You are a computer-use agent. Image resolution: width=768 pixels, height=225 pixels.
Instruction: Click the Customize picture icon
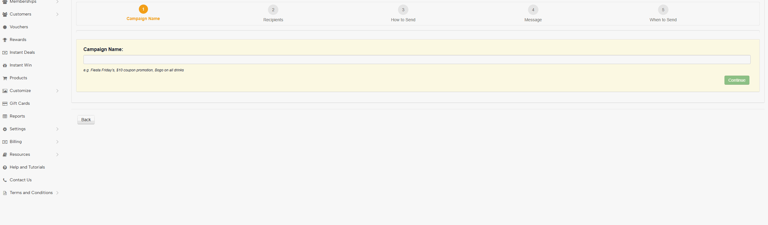5,91
